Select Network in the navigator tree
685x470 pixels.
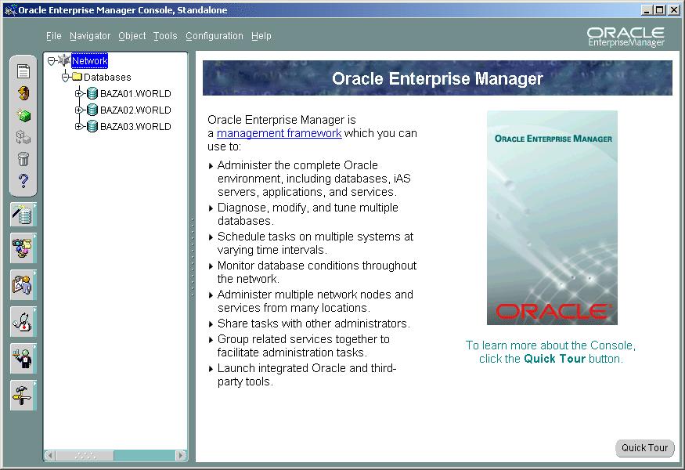pyautogui.click(x=89, y=61)
